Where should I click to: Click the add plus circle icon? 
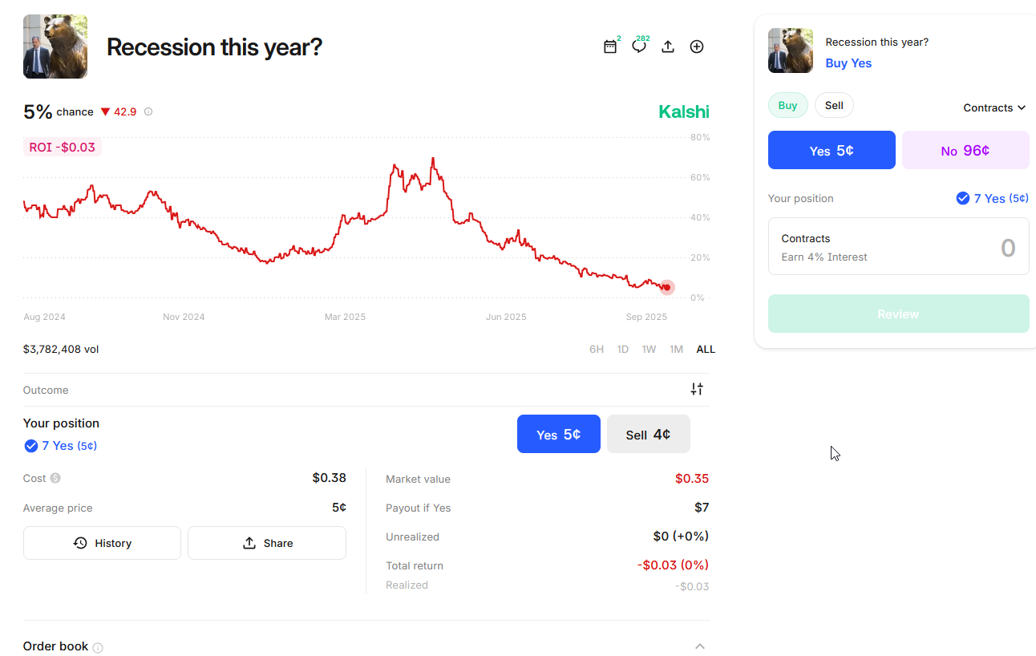tap(697, 47)
